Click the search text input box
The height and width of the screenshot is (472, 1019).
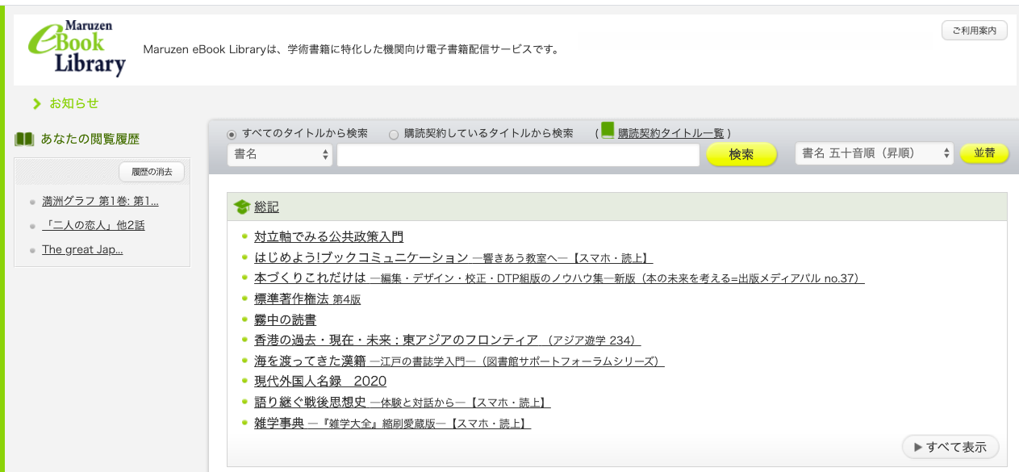pyautogui.click(x=518, y=155)
